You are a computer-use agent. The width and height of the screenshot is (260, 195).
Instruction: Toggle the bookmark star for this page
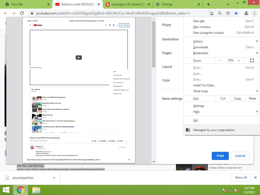click(236, 13)
